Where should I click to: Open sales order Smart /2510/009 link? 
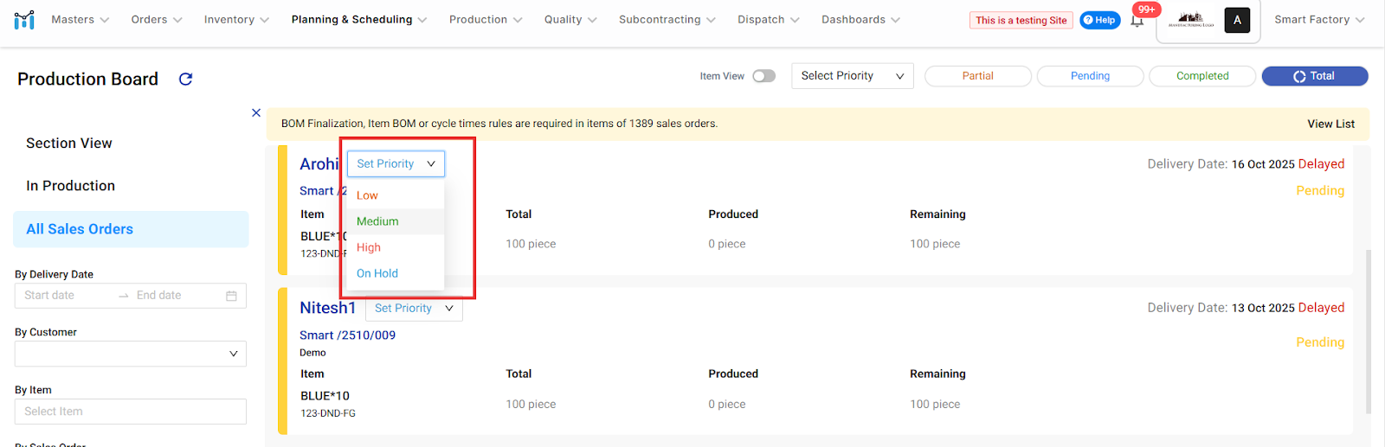[347, 335]
